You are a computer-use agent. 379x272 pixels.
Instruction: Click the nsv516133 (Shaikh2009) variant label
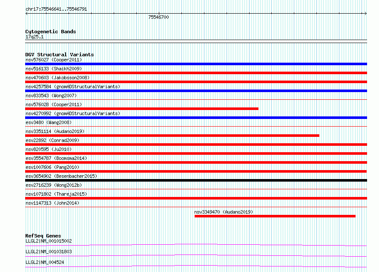point(54,69)
